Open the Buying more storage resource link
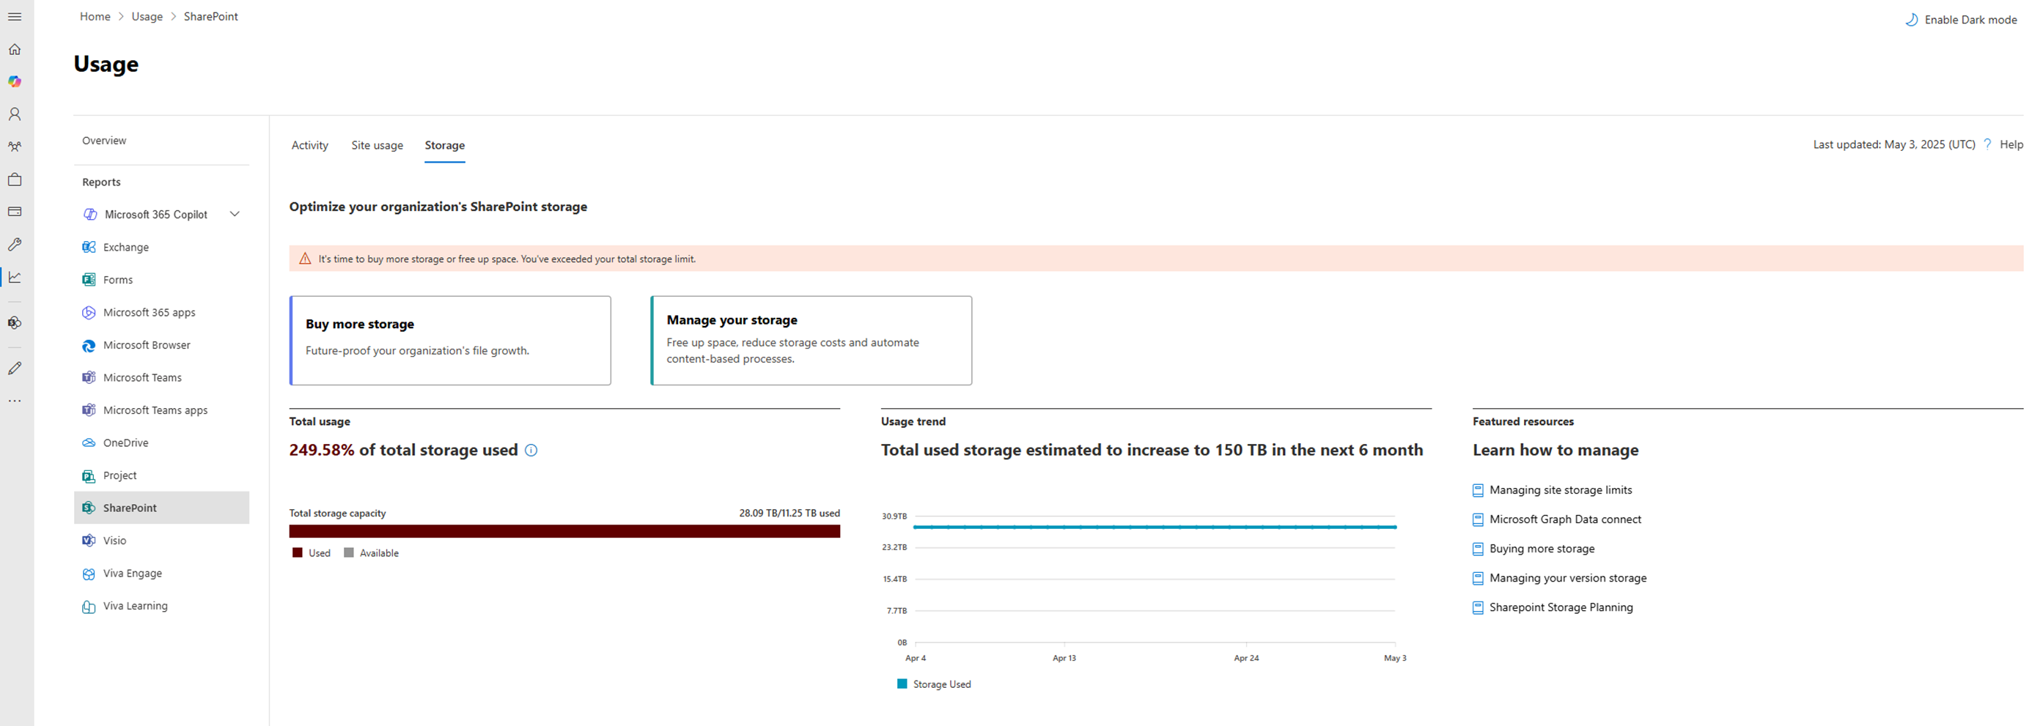 click(1542, 549)
